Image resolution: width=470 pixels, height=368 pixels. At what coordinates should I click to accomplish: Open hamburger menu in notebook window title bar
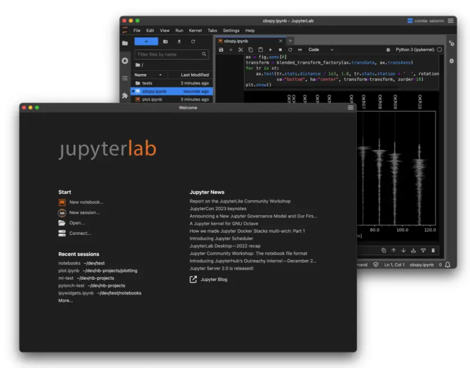(x=450, y=21)
